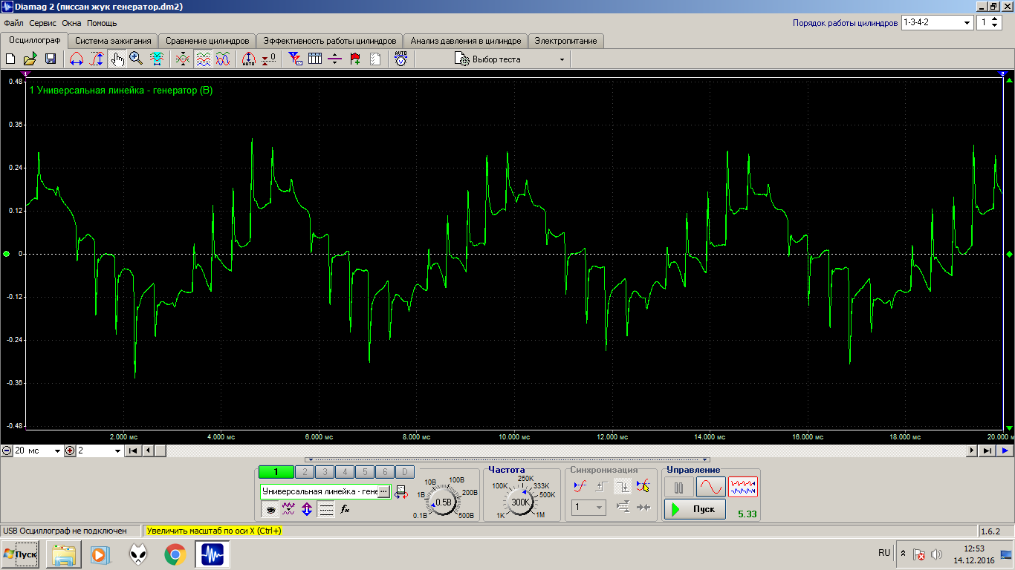Screen dimensions: 1015x570
Task: Switch to Электропитание tab
Action: point(565,41)
